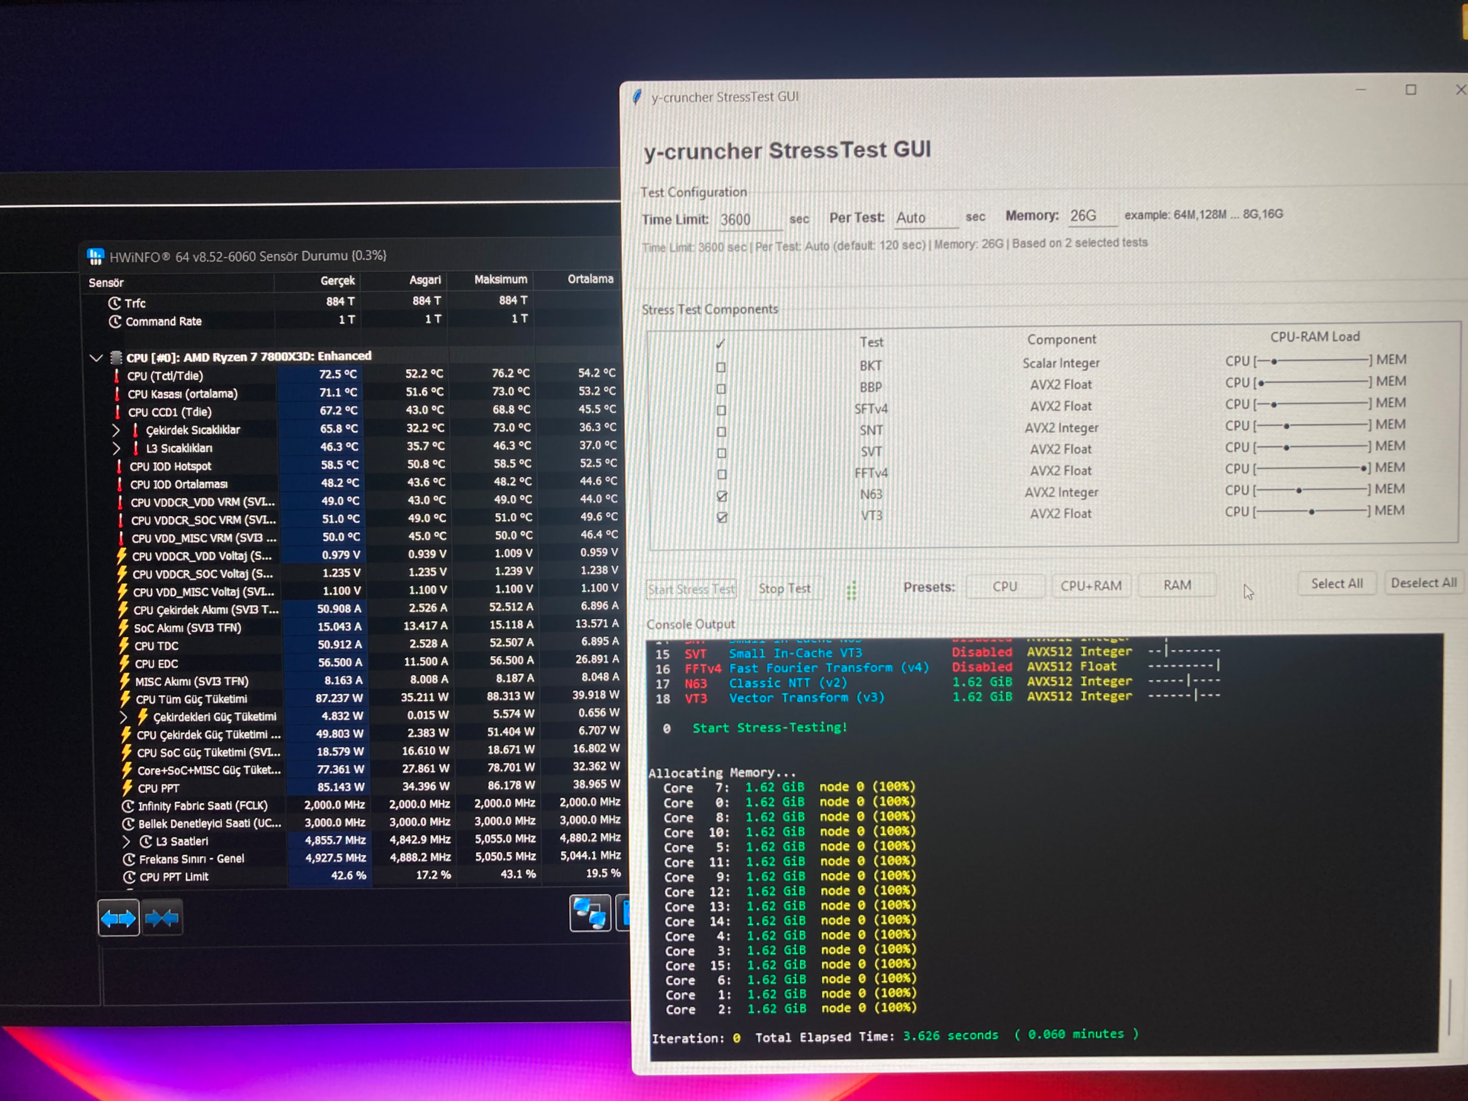Tick the SFTv4 test checkbox

click(x=721, y=411)
